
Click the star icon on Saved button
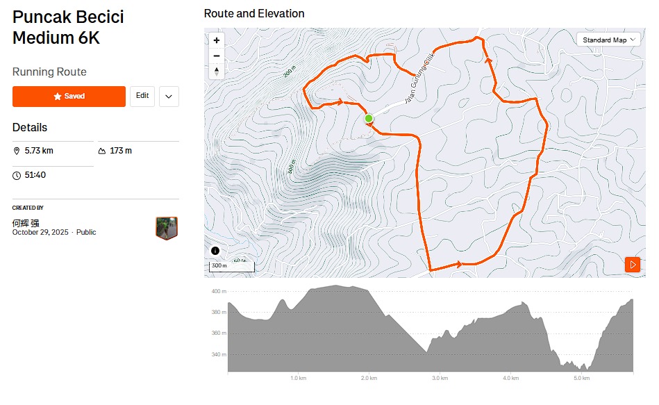58,97
